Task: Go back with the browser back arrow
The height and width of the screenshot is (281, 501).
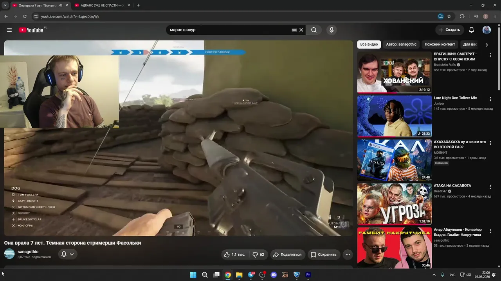Action: coord(6,16)
